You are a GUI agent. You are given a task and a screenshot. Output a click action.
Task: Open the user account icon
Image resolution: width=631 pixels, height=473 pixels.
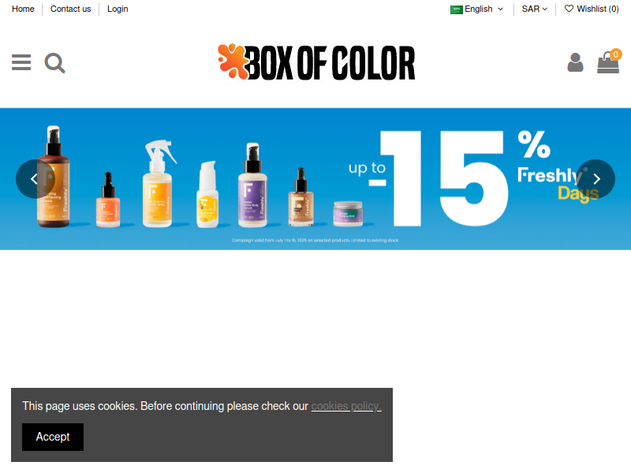(575, 63)
